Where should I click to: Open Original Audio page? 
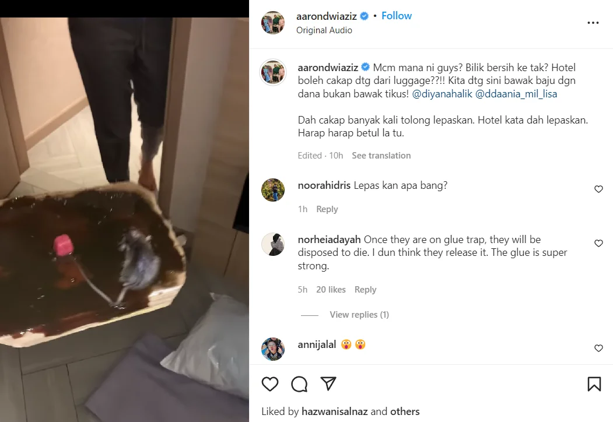pyautogui.click(x=324, y=30)
